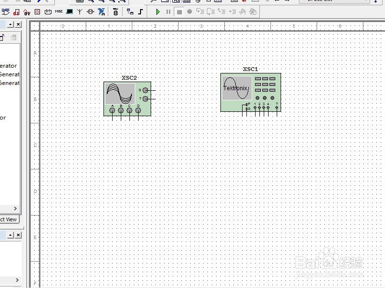
Task: Click the XSC1 label text
Action: click(250, 69)
